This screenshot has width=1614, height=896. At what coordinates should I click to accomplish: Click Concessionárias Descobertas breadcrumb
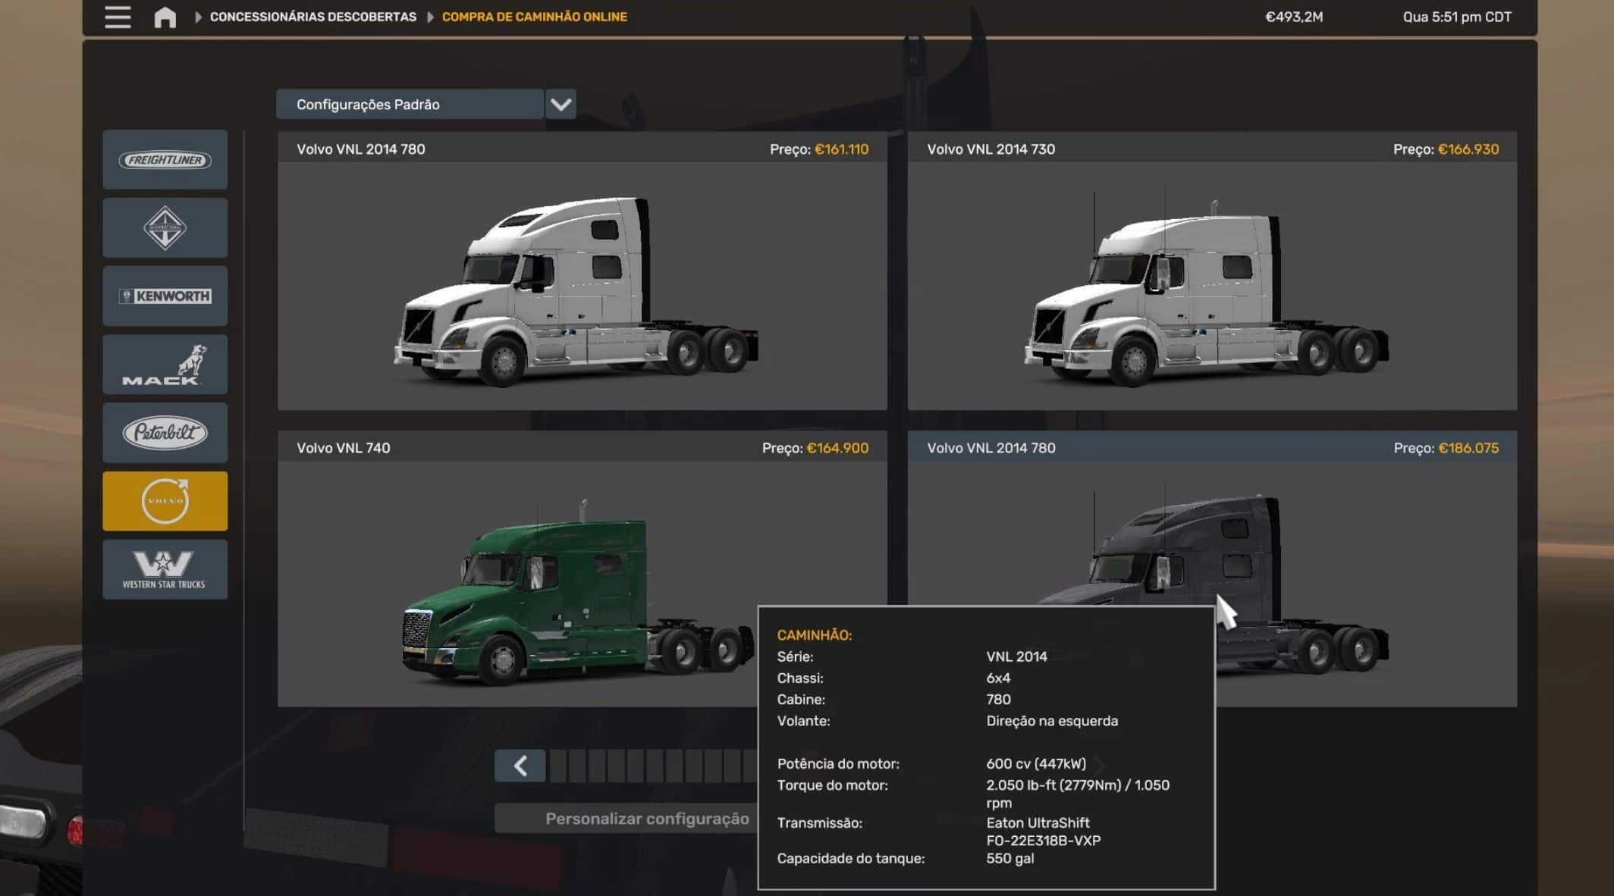pyautogui.click(x=312, y=17)
